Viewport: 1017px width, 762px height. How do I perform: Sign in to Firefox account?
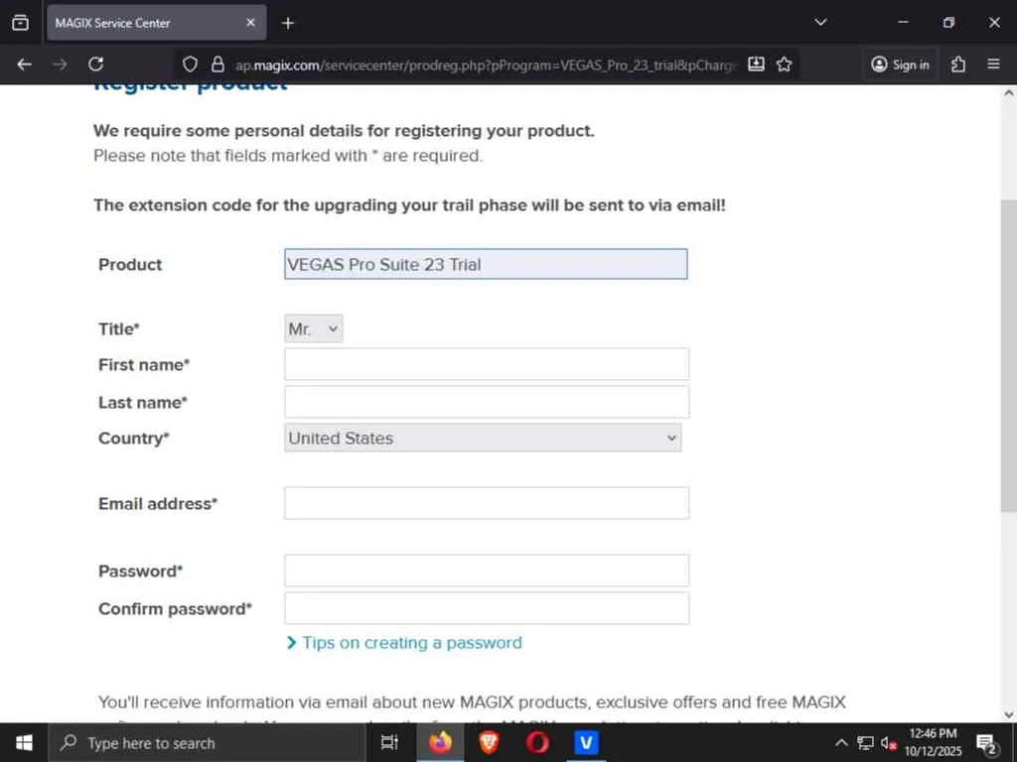coord(900,64)
